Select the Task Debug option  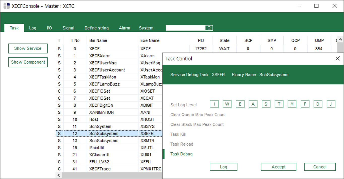pos(181,154)
